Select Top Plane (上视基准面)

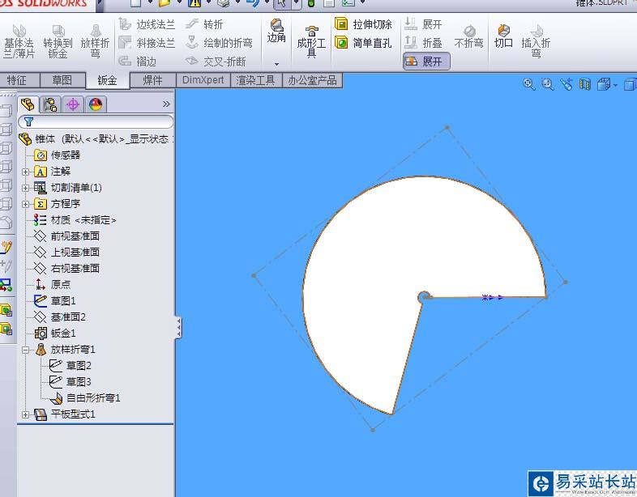point(67,253)
